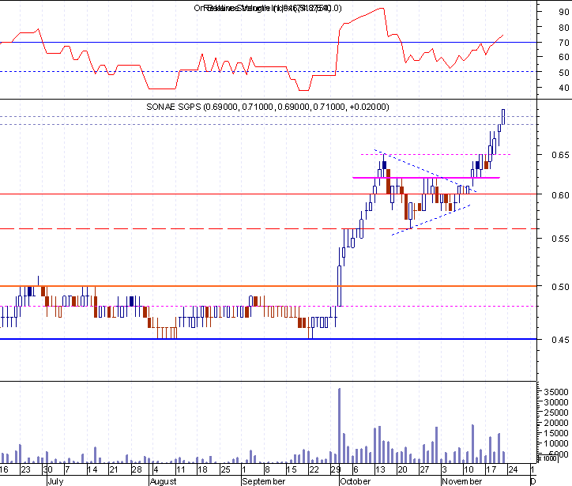Select the price axis label 0.50
This screenshot has width=572, height=486.
tap(560, 287)
